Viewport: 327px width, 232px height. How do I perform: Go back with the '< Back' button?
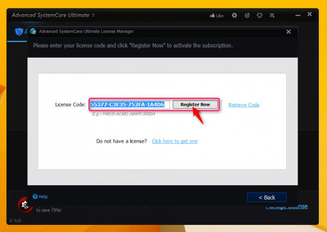click(267, 197)
